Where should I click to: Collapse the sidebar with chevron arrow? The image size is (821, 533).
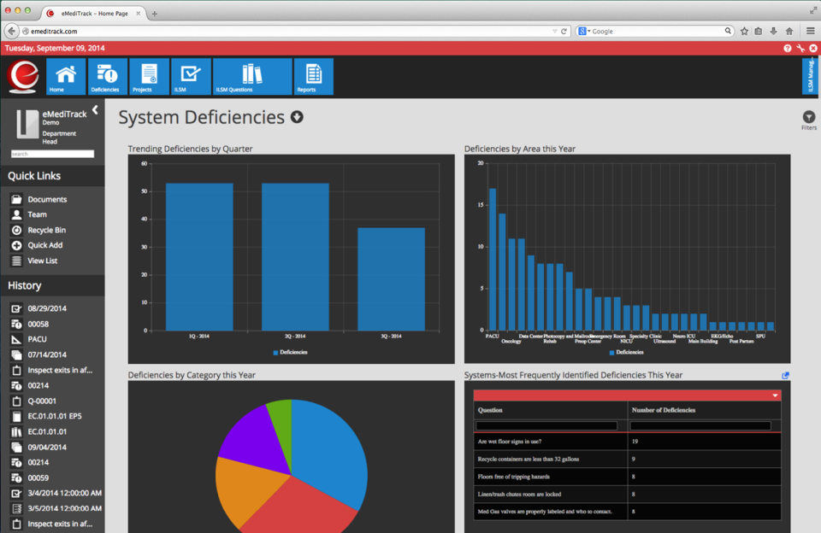95,110
